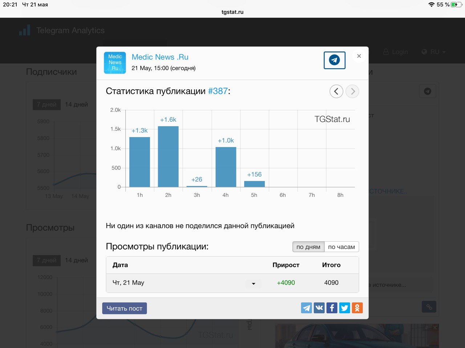Select '14 дней' tab under Просмотры
Image resolution: width=465 pixels, height=348 pixels.
[x=76, y=260]
